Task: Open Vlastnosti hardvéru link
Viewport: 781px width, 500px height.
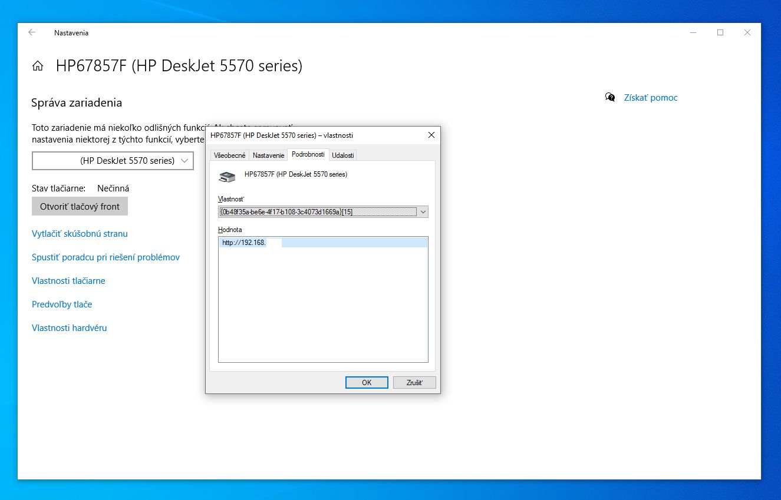Action: click(x=70, y=328)
